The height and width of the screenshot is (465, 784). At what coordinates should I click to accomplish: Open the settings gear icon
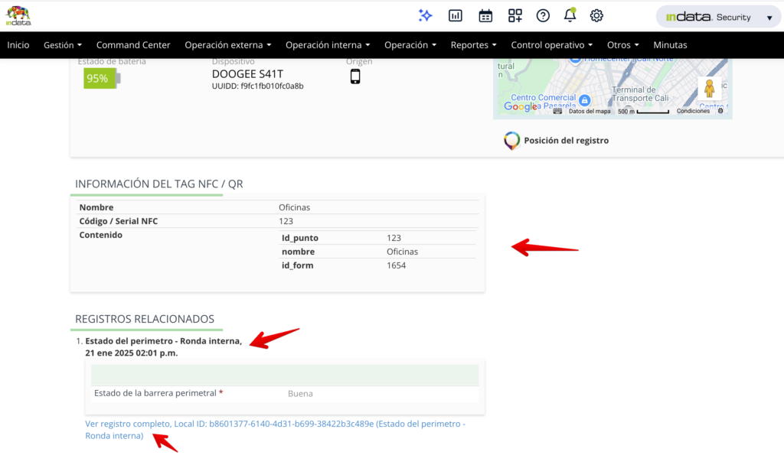(x=596, y=15)
